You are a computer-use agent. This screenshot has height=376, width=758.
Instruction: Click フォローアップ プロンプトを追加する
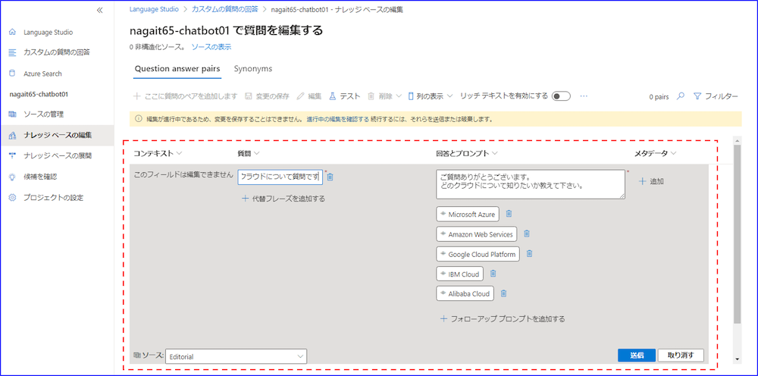tap(503, 319)
